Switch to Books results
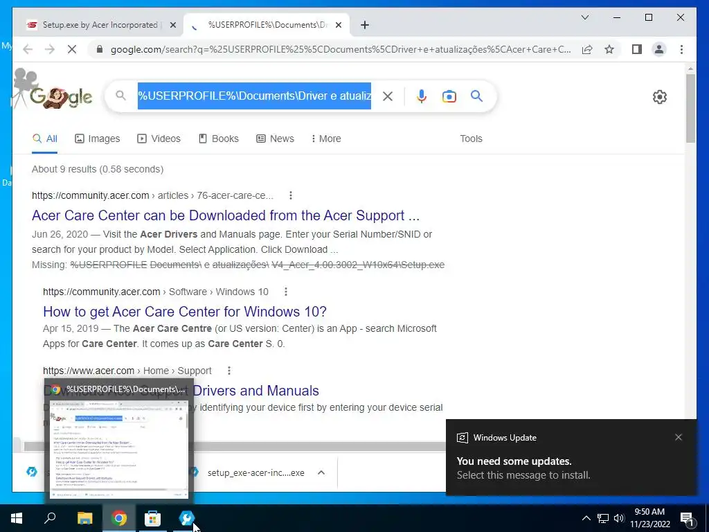The image size is (709, 532). (x=218, y=139)
